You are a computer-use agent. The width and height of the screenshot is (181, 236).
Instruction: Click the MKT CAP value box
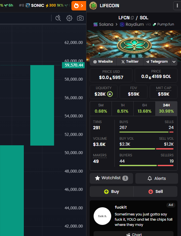pos(164,92)
